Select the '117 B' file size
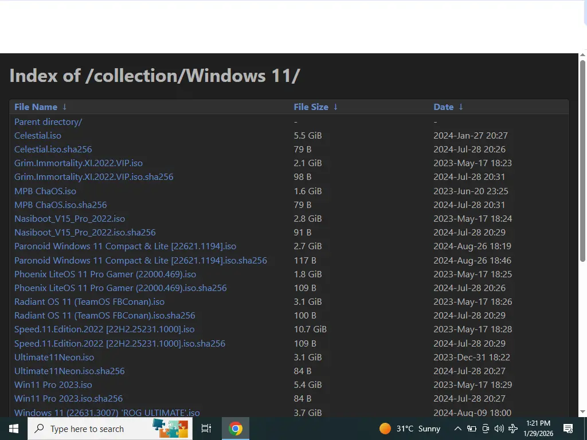587x440 pixels. tap(305, 261)
